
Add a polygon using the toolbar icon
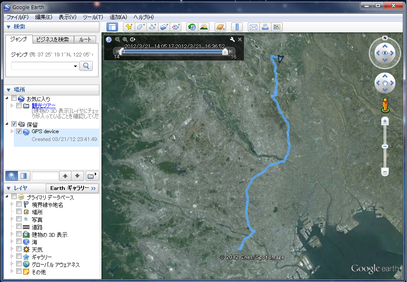point(141,27)
